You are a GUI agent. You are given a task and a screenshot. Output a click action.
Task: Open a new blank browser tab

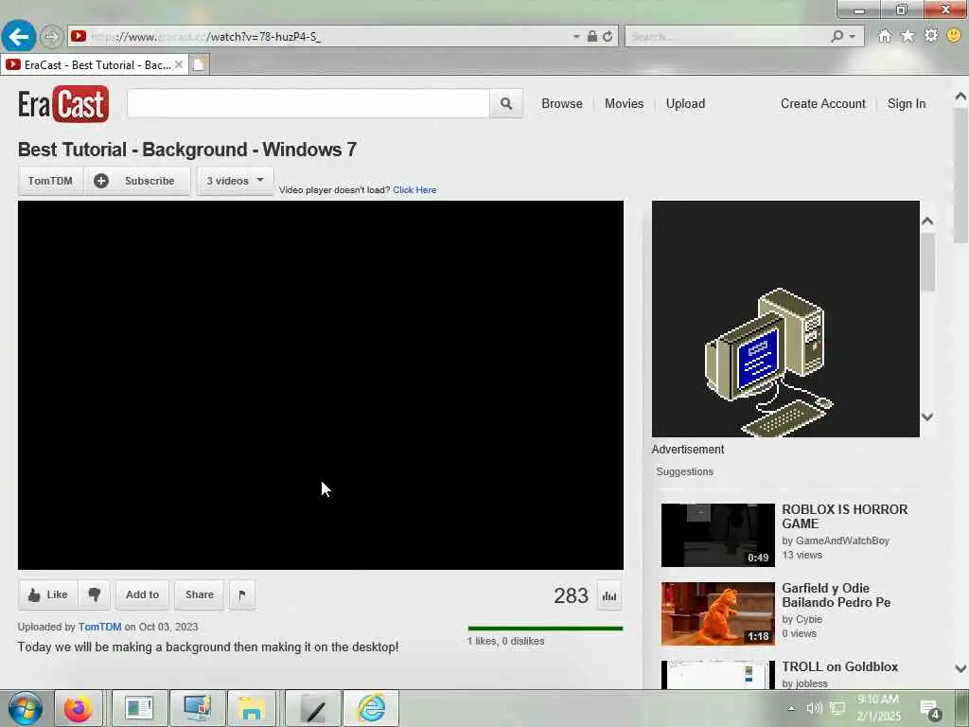(199, 64)
